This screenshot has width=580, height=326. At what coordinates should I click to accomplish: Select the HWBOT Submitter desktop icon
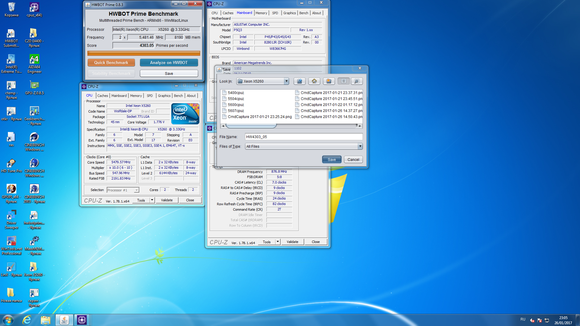pyautogui.click(x=11, y=38)
